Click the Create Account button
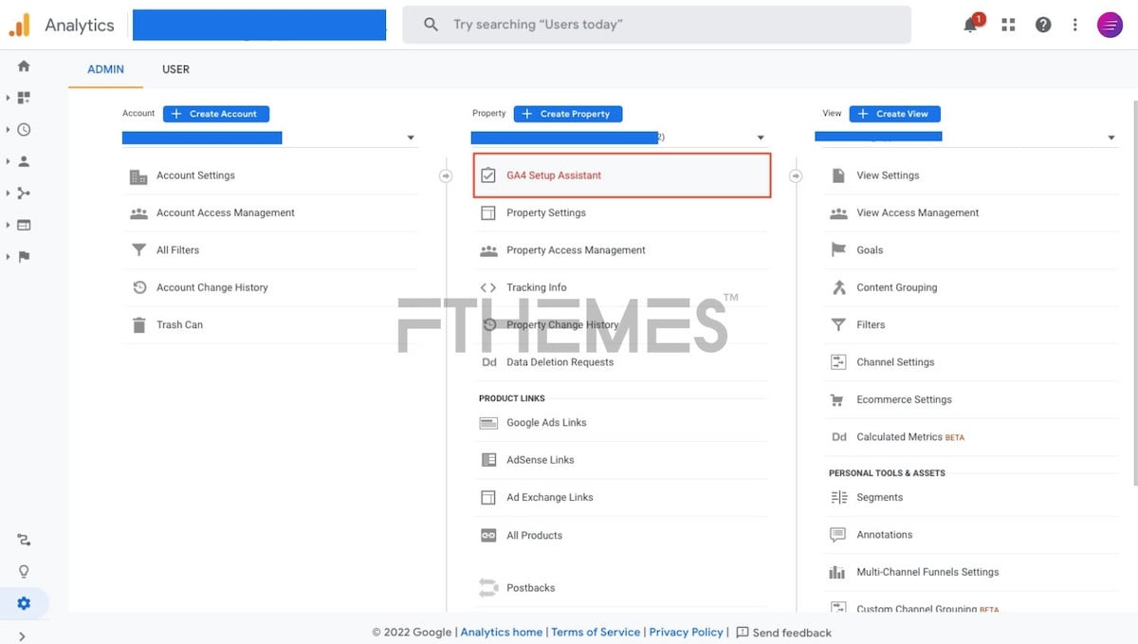 (x=216, y=114)
